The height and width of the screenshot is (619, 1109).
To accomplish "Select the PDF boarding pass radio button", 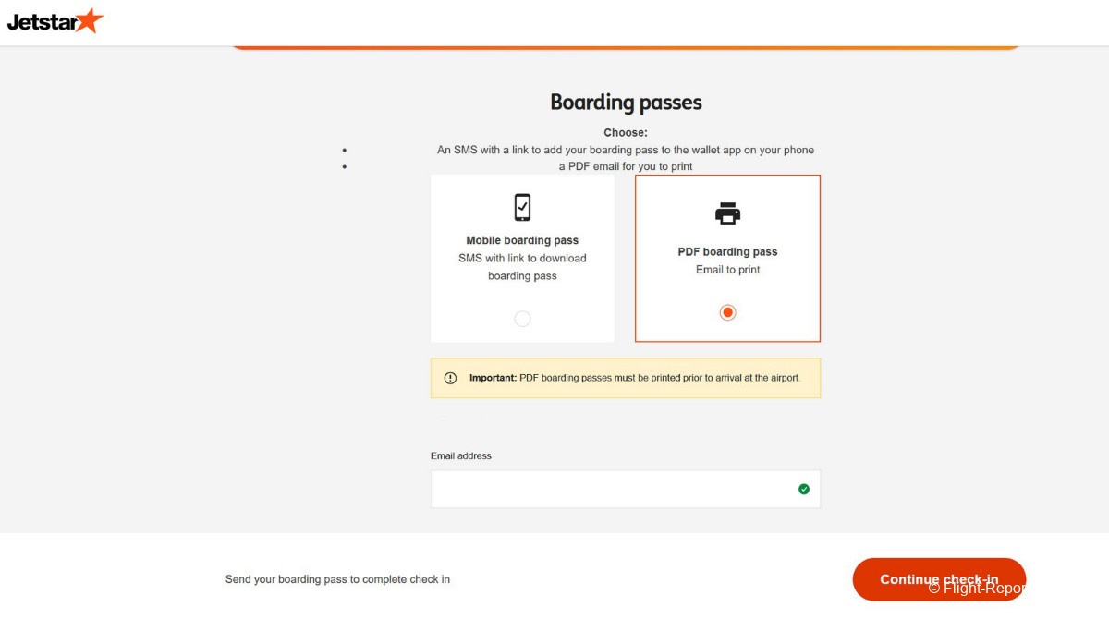I will 727,312.
